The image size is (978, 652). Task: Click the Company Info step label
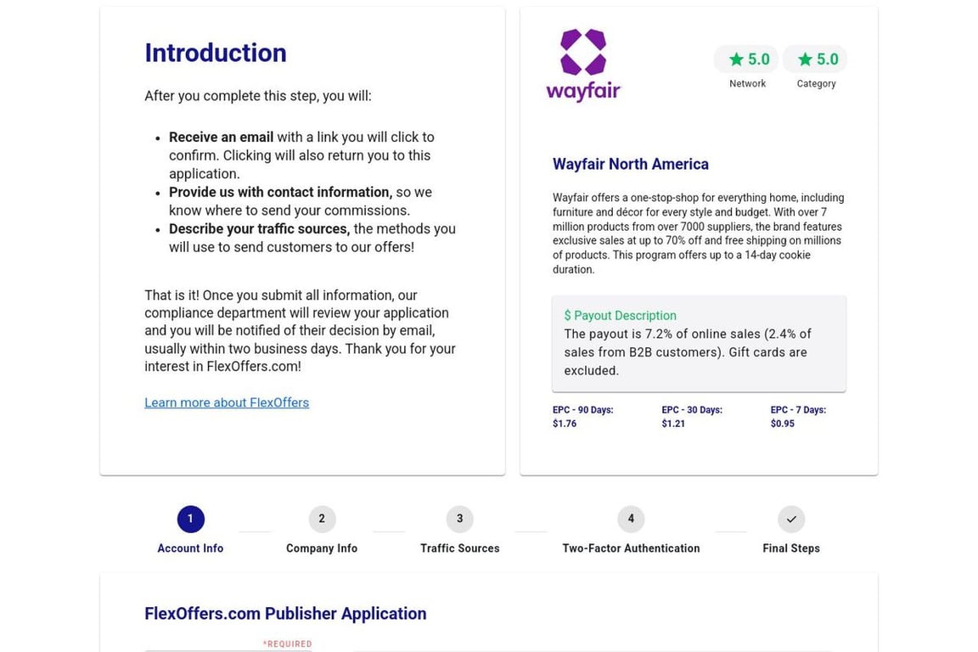pos(322,548)
